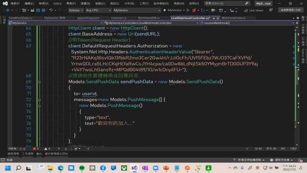This screenshot has height=173, width=307.
Task: Close the LineWebHookController.cs tab
Action: pyautogui.click(x=218, y=18)
